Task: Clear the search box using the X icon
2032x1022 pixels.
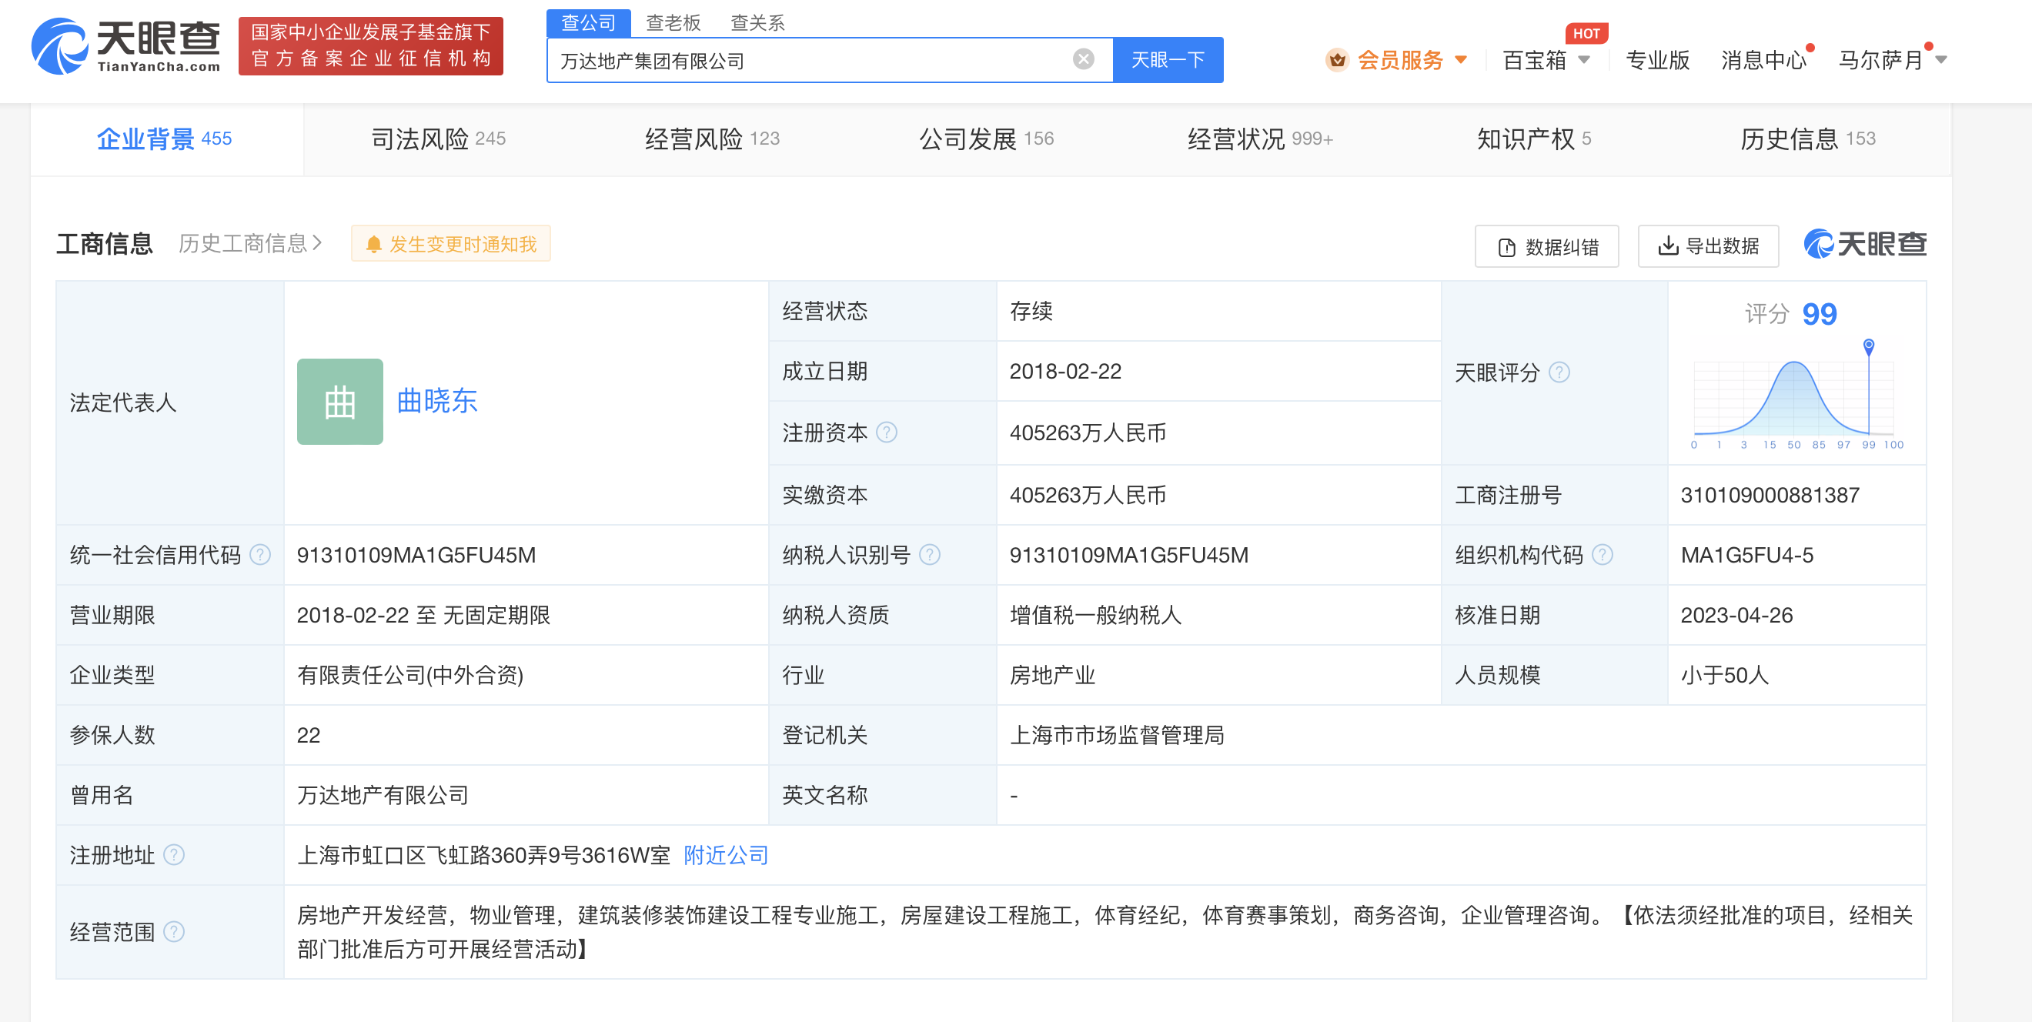Action: pos(1084,58)
